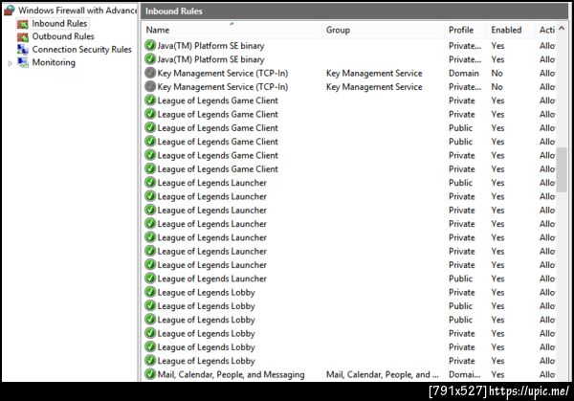Sort rules by the Name column
This screenshot has width=574, height=401.
tap(158, 30)
